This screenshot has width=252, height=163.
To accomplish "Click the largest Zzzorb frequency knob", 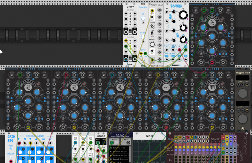I will click(183, 15).
